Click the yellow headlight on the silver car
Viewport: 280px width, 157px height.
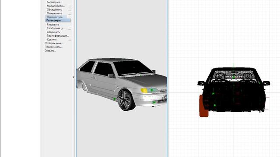[144, 90]
